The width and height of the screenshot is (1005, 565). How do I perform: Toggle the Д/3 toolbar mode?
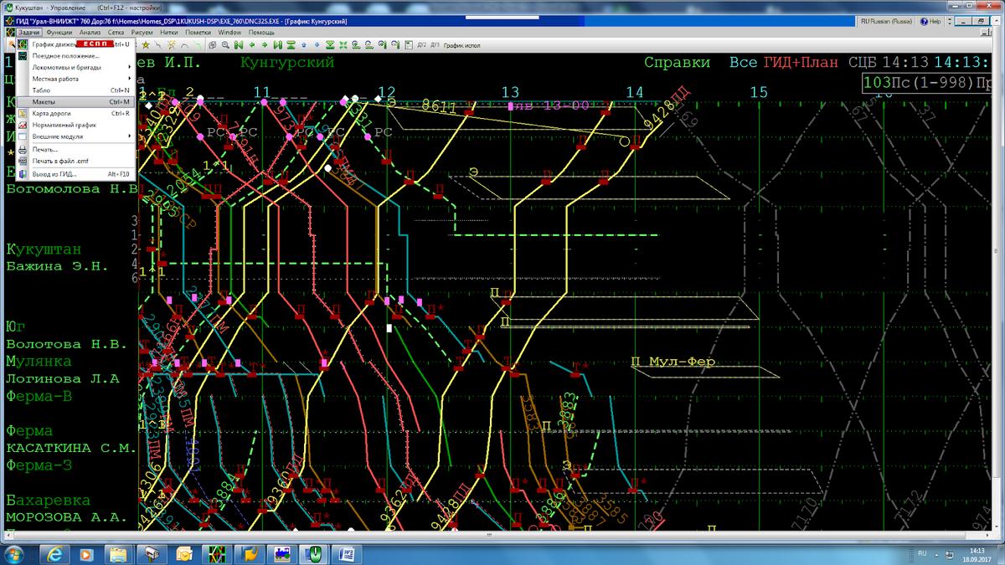click(435, 44)
